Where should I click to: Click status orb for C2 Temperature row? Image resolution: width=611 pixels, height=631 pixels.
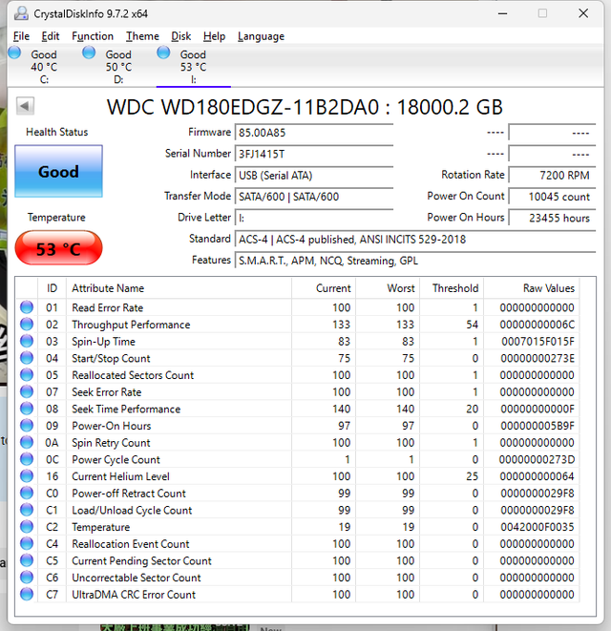(27, 527)
